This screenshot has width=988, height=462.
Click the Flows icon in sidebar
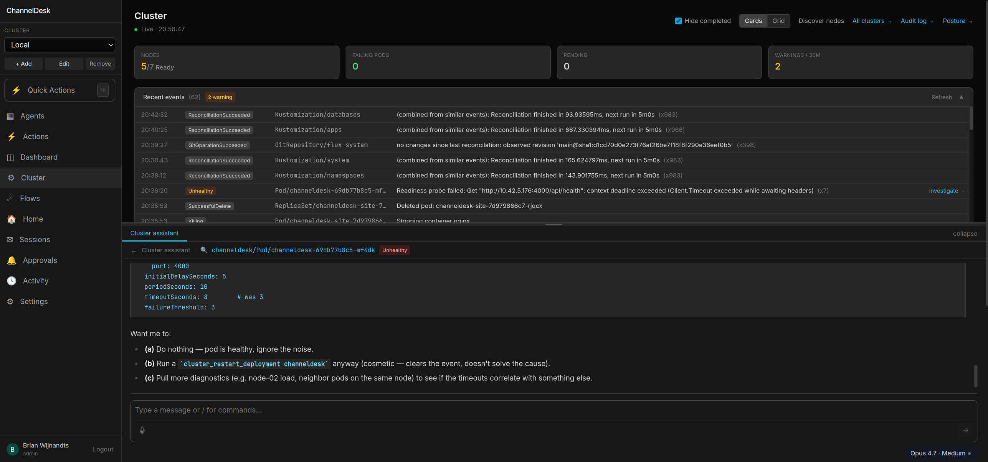click(x=10, y=198)
